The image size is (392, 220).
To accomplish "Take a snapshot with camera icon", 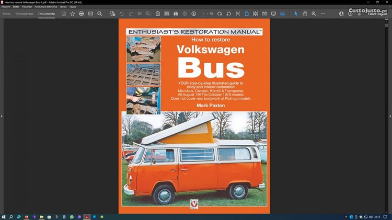I will [167, 14].
